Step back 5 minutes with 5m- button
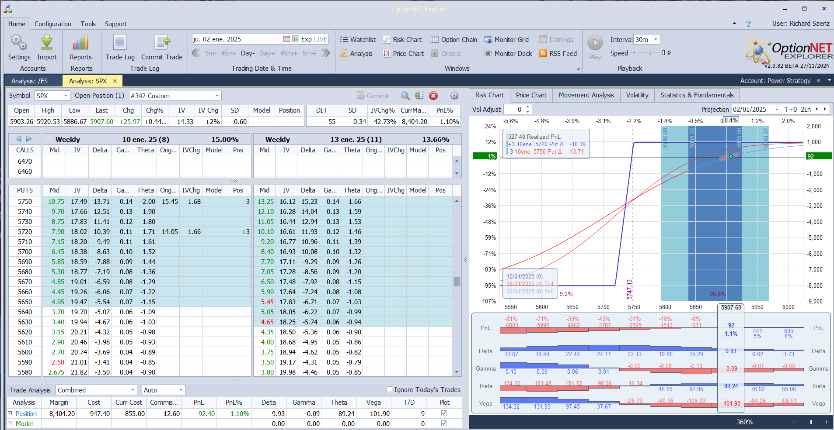834x430 pixels. (210, 53)
